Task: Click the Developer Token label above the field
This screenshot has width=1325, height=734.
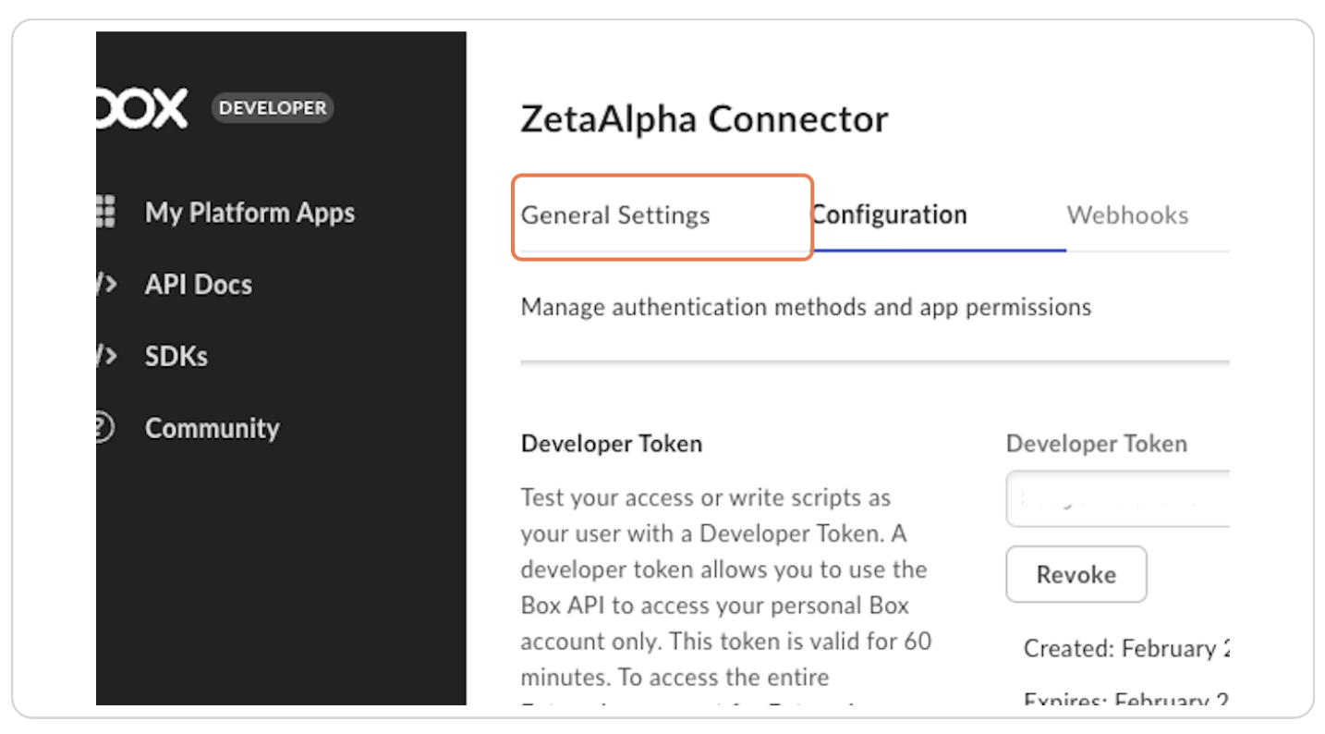Action: 1096,444
